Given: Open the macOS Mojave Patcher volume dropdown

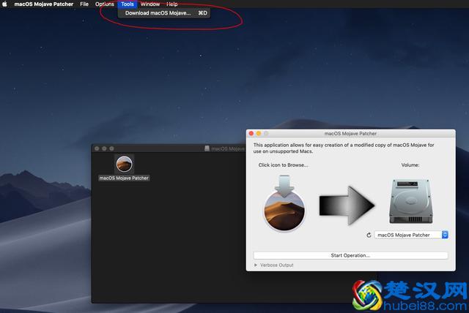Looking at the screenshot, I should (411, 235).
